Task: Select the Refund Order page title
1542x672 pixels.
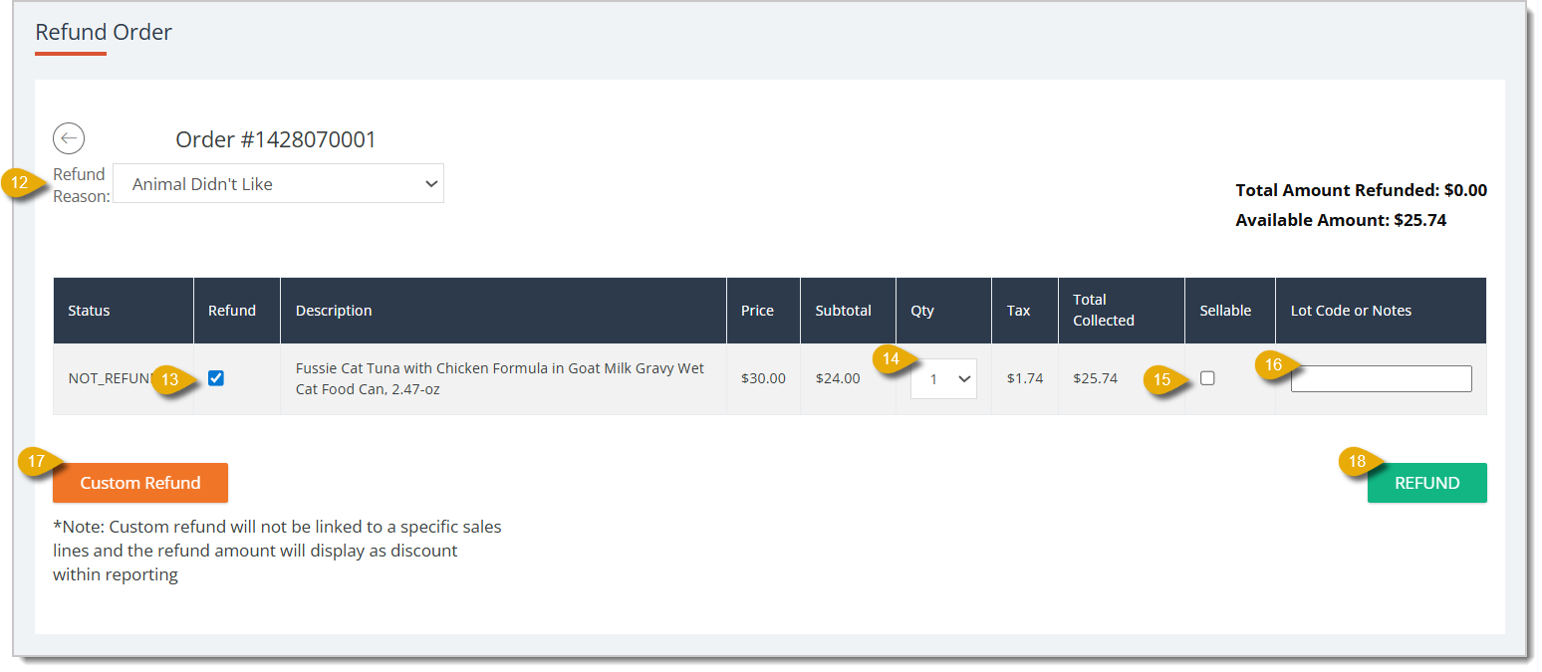Action: click(104, 32)
